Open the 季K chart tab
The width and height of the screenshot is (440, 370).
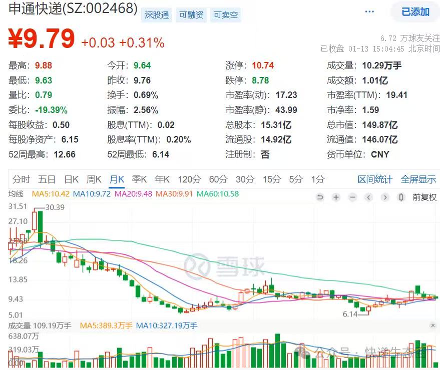pos(140,179)
